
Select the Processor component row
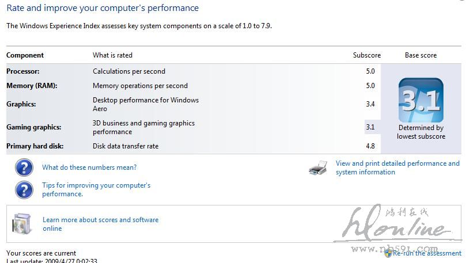[x=23, y=71]
